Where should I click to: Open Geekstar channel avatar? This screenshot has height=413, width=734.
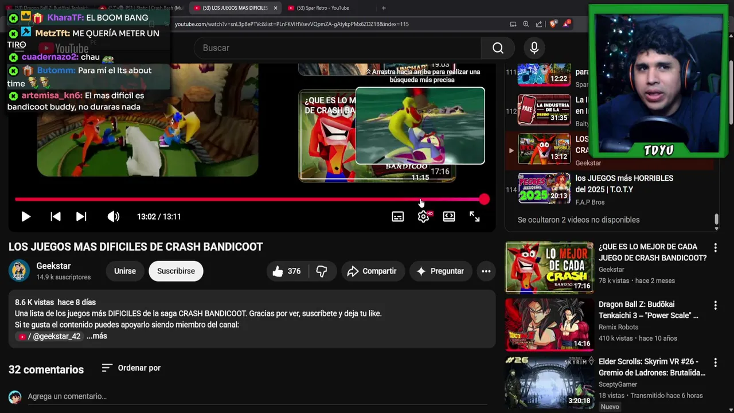pyautogui.click(x=19, y=271)
